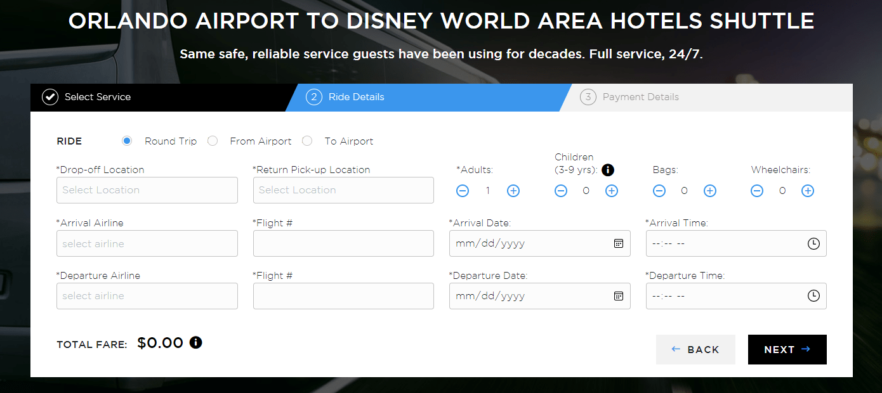
Task: Decrease Wheelchairs count with minus icon
Action: pos(756,190)
